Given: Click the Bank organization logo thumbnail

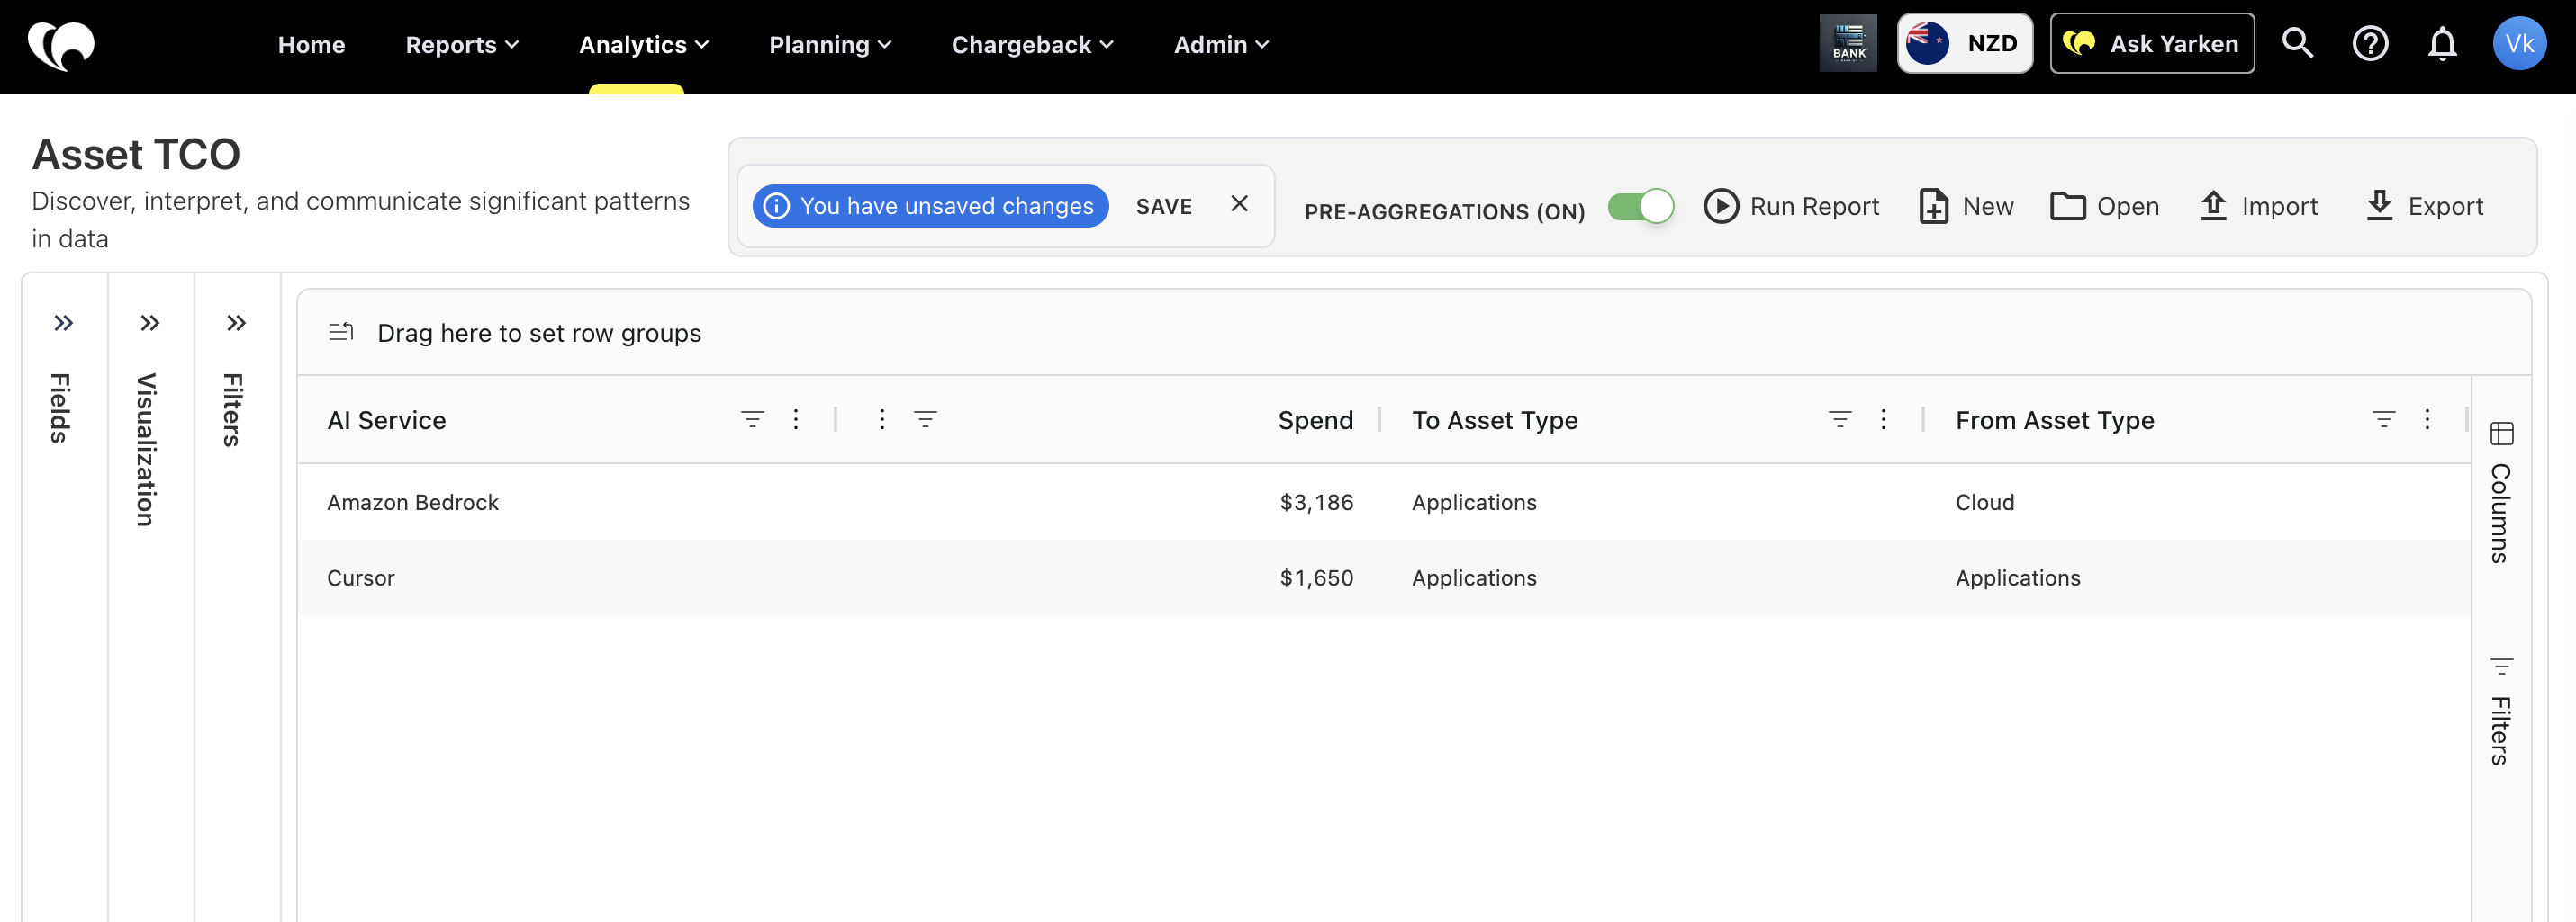Looking at the screenshot, I should [1848, 44].
